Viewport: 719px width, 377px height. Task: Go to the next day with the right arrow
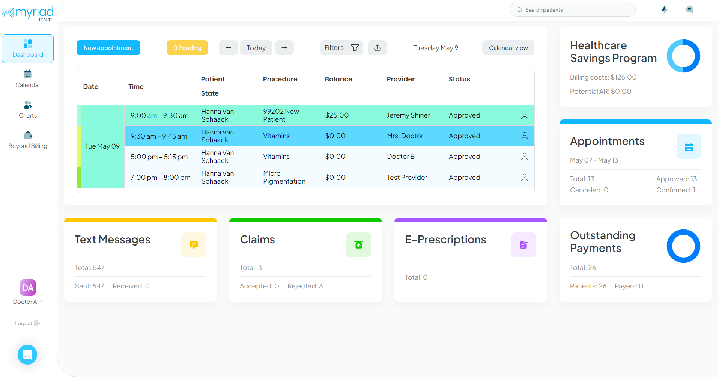click(284, 48)
